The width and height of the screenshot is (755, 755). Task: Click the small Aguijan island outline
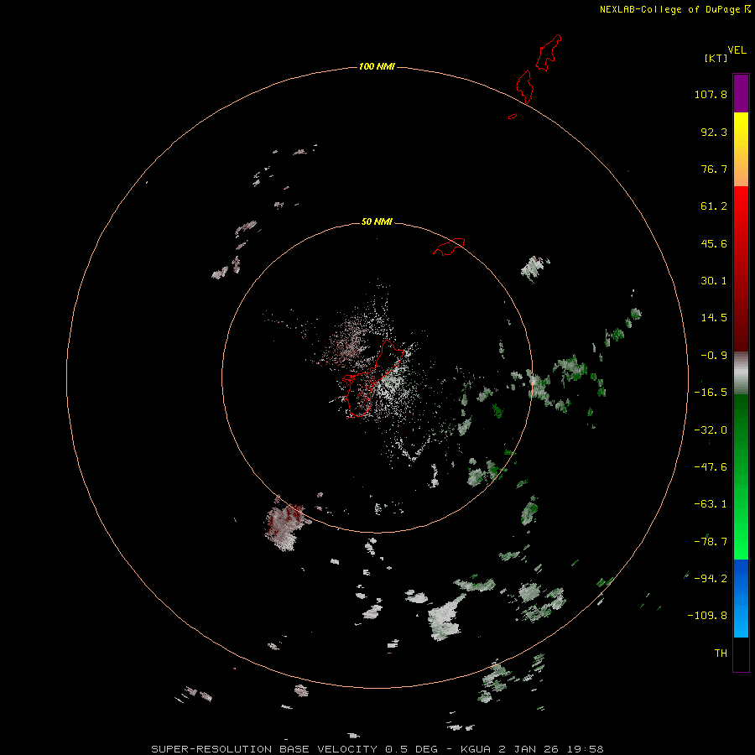(x=513, y=116)
